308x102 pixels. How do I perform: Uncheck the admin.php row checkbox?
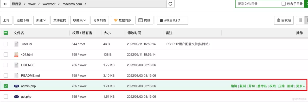coord(6,86)
